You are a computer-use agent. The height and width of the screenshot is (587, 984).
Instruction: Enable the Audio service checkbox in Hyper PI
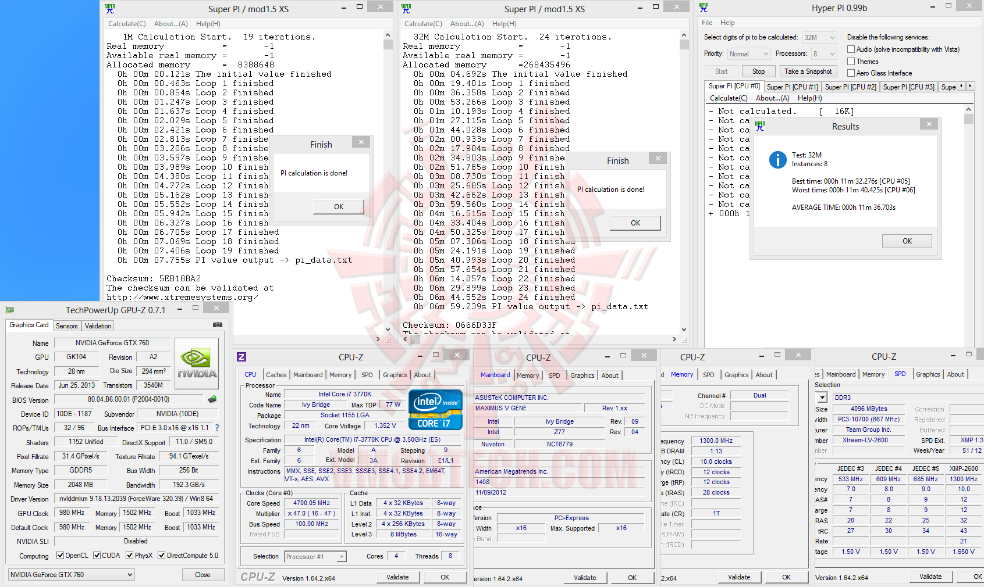coord(851,49)
